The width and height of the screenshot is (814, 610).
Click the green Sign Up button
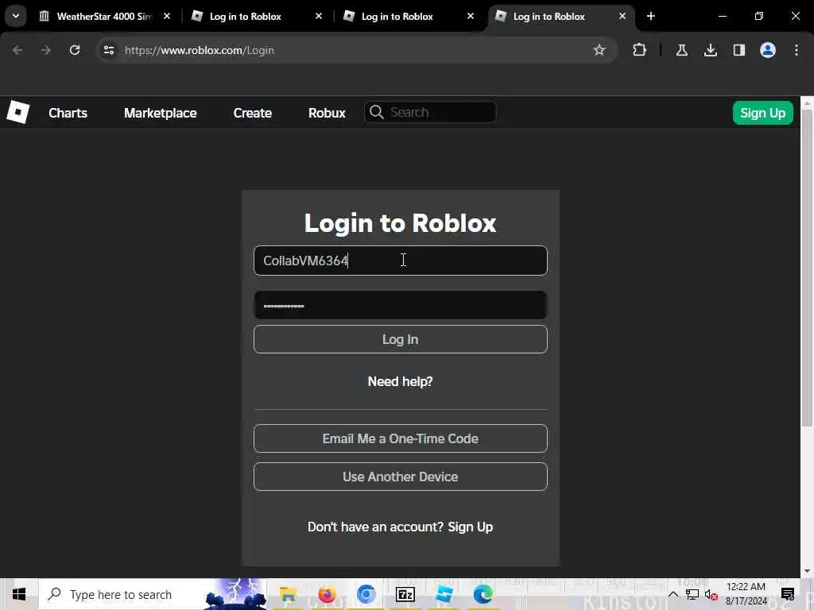click(x=762, y=113)
